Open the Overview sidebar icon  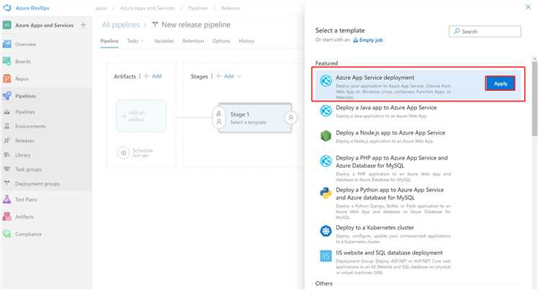(7, 44)
